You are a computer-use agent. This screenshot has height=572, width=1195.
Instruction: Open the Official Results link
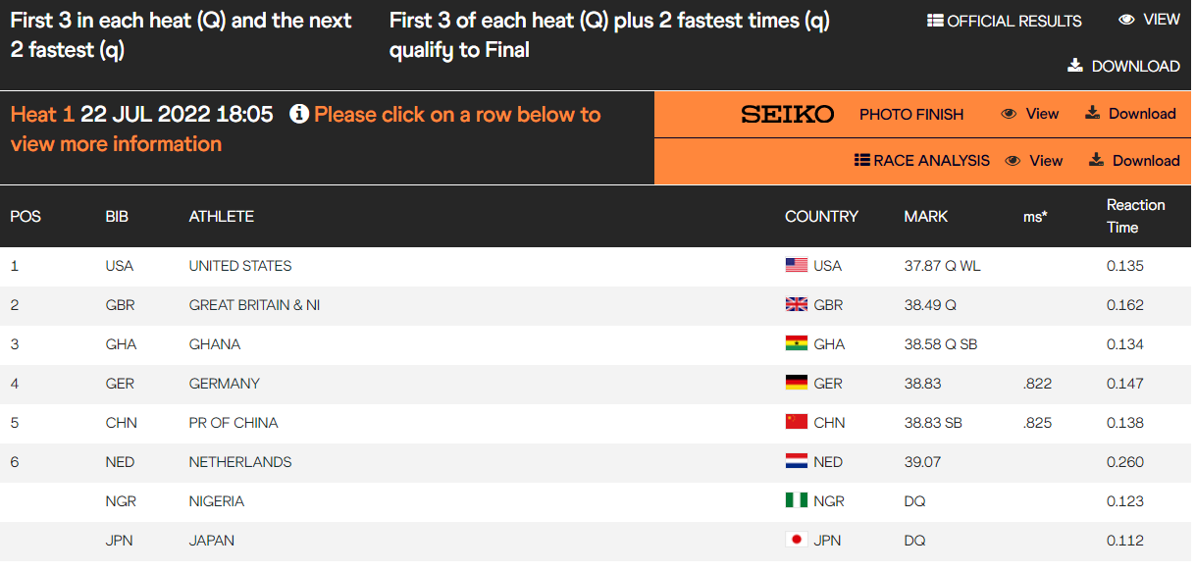(1013, 21)
